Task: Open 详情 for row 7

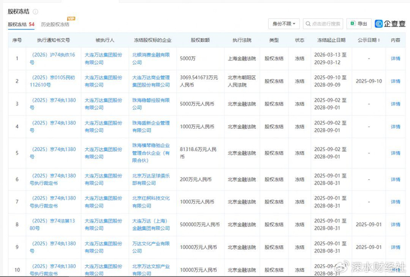Action: 395,202
